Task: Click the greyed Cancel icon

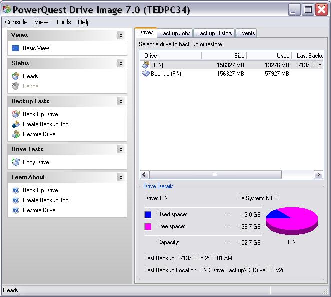Action: pyautogui.click(x=15, y=86)
